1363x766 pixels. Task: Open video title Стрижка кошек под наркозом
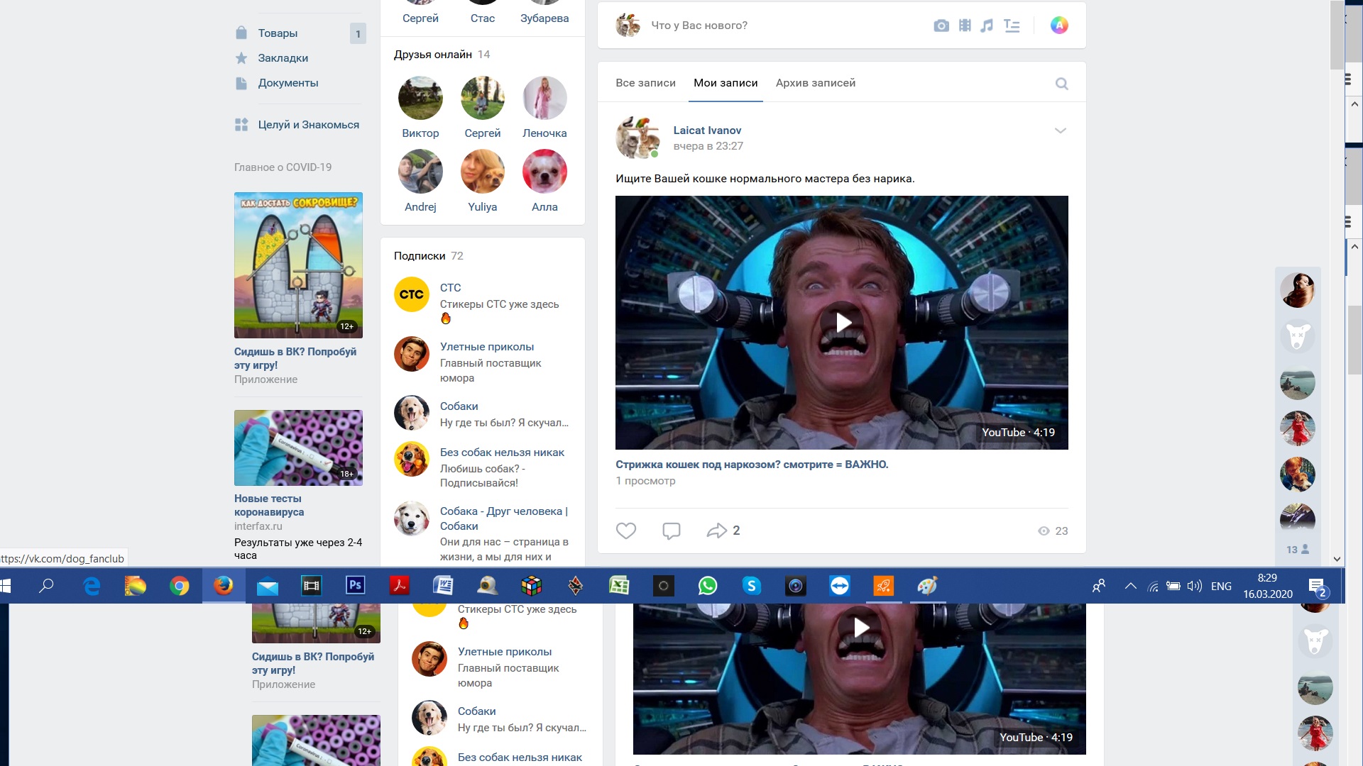click(x=752, y=465)
